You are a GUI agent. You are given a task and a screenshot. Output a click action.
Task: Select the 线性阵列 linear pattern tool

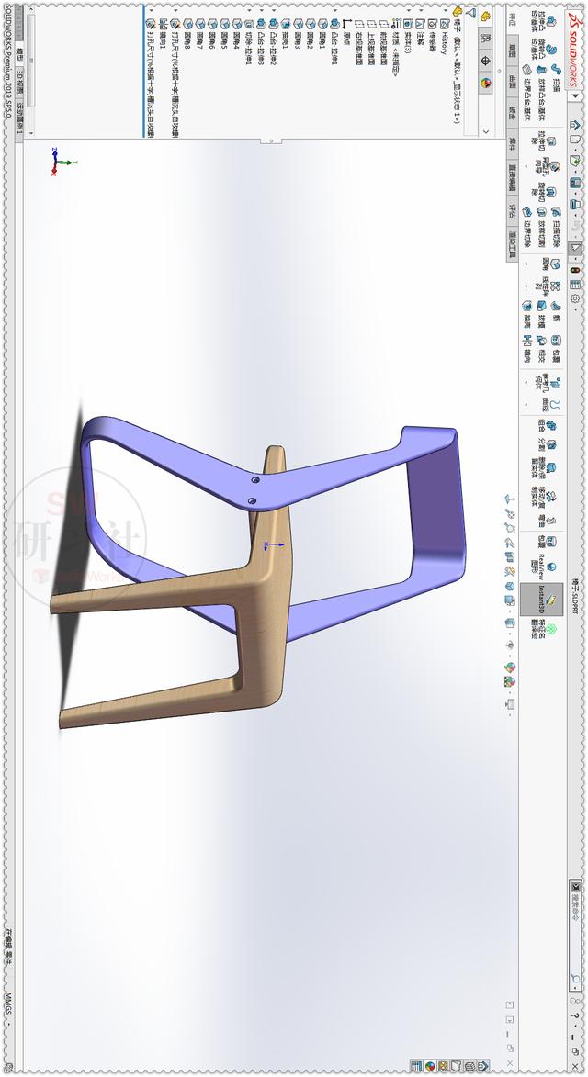coord(549,286)
